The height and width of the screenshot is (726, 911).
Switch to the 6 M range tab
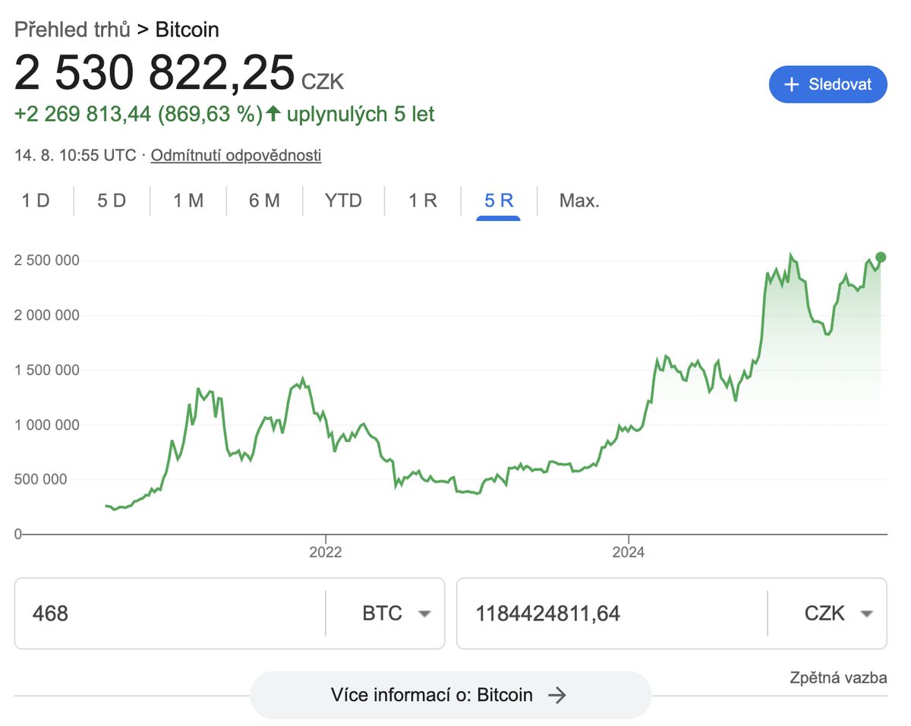coord(264,200)
